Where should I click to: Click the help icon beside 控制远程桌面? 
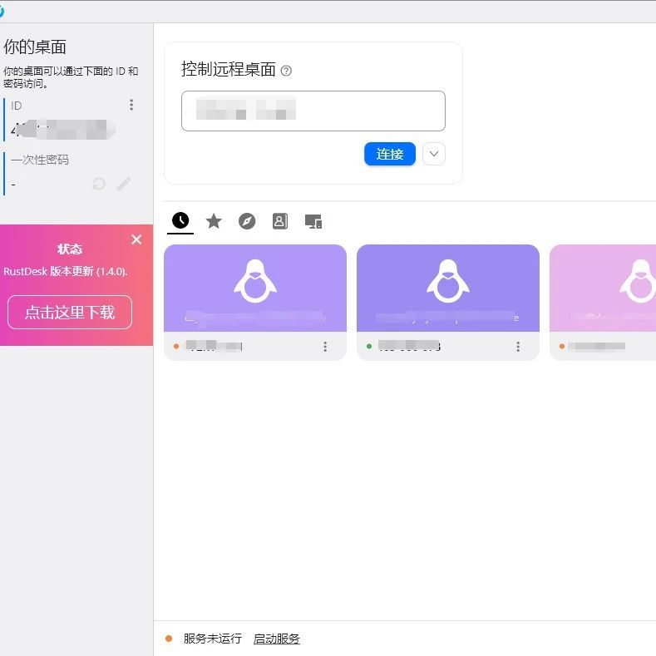click(x=286, y=71)
